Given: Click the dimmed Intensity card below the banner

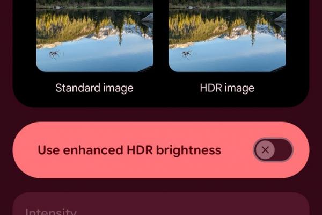Looking at the screenshot, I should (161, 204).
